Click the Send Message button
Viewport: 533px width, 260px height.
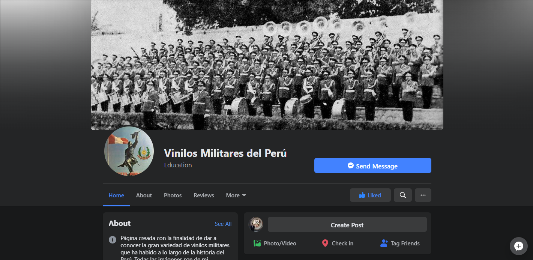[x=373, y=165]
